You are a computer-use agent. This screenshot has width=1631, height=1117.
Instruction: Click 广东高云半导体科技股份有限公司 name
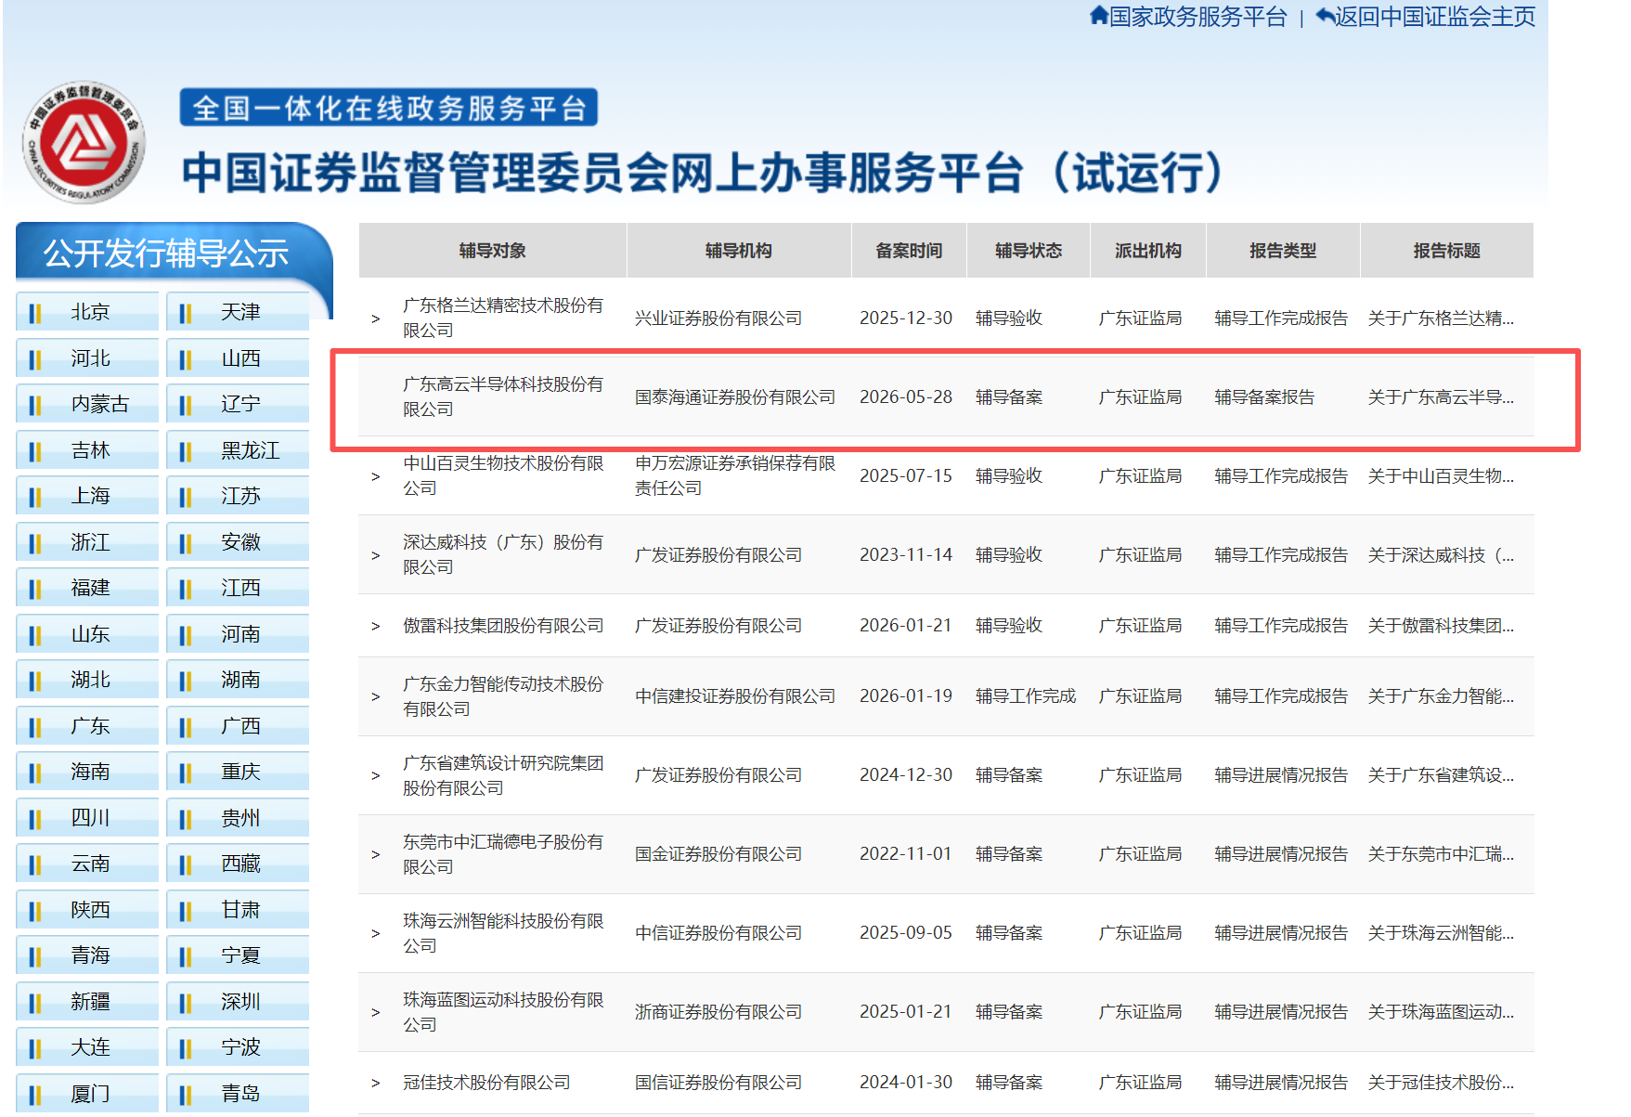click(503, 396)
